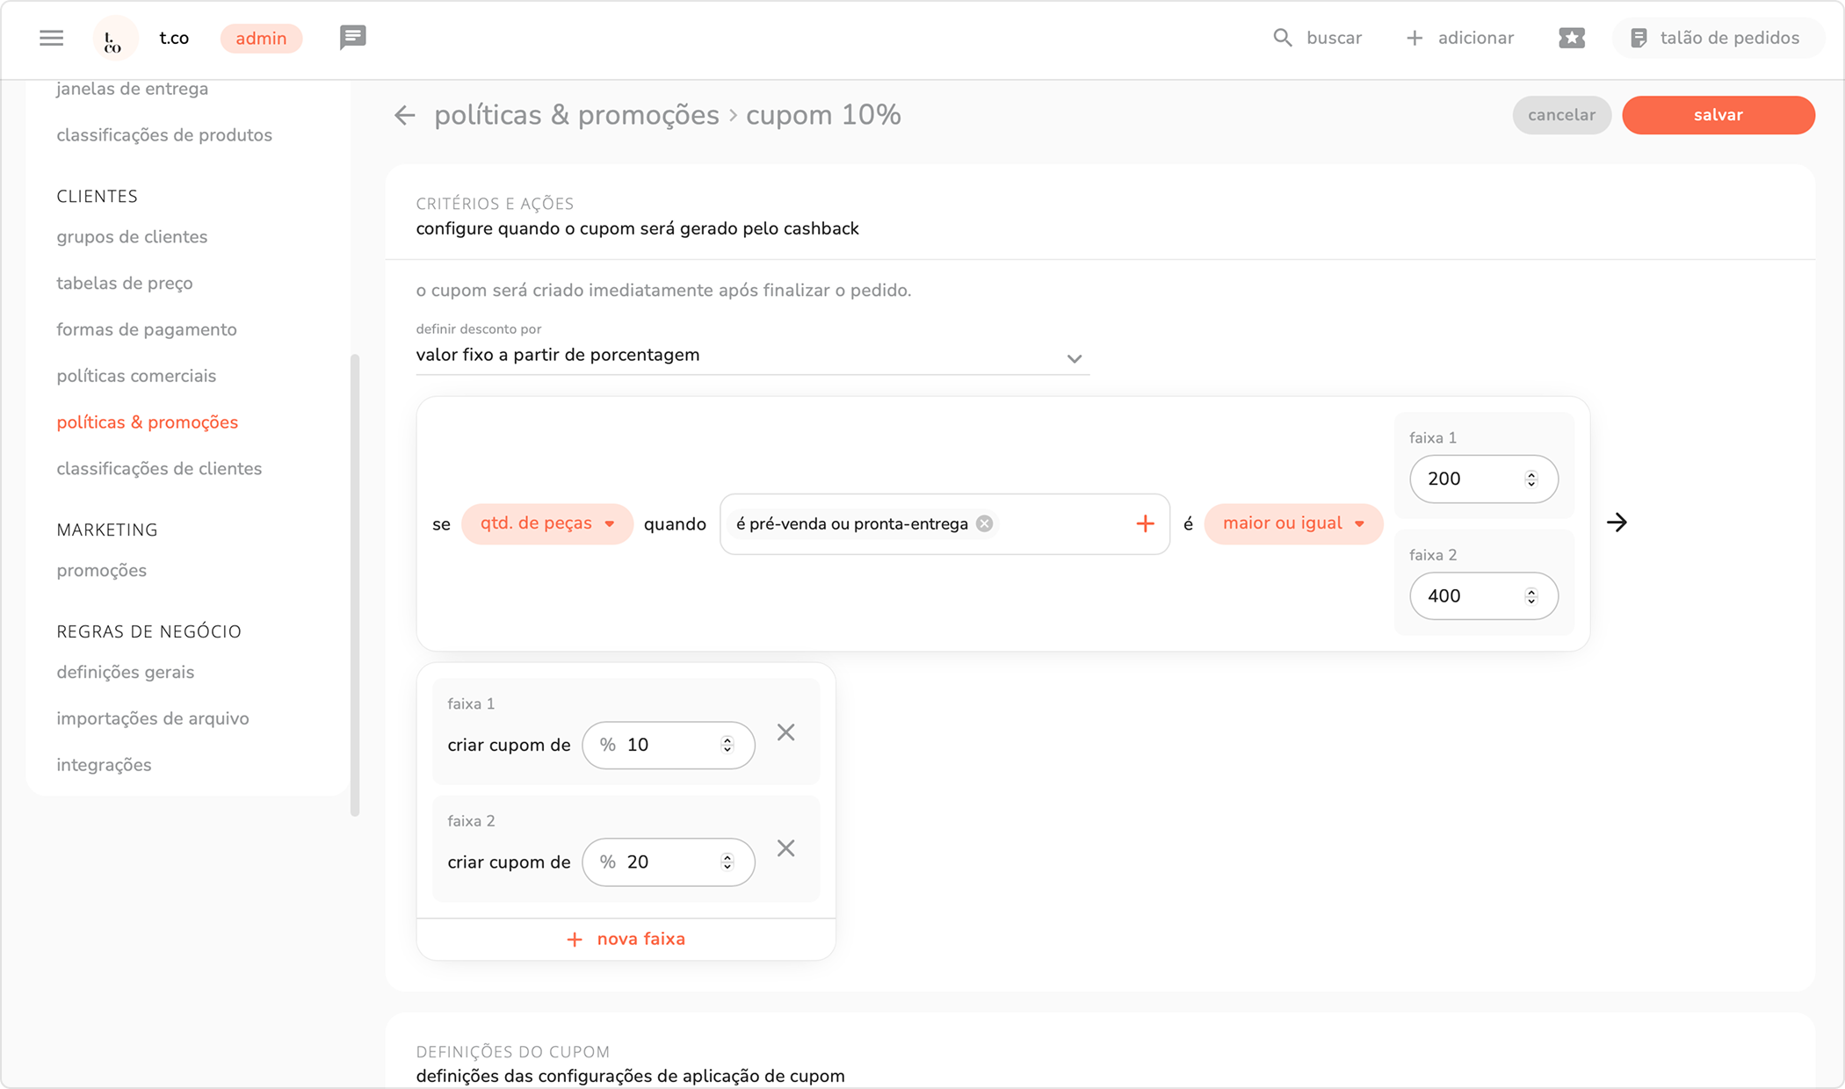Viewport: 1845px width, 1089px height.
Task: Open the hamburger menu icon
Action: (x=52, y=38)
